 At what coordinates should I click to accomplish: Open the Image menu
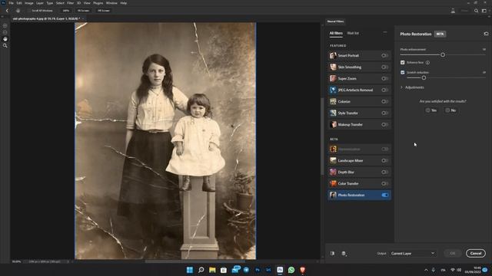click(29, 3)
